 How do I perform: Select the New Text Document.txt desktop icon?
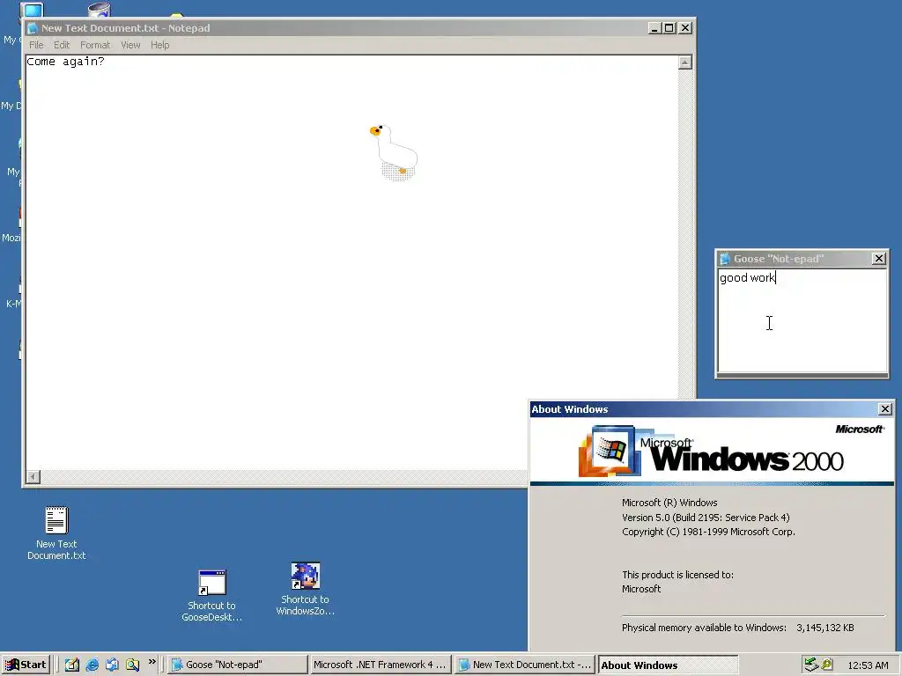tap(56, 533)
